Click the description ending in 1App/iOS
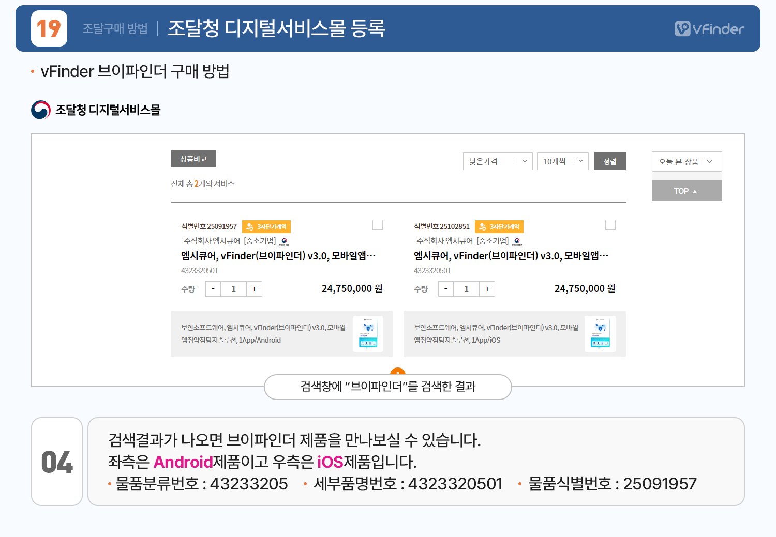 [496, 334]
